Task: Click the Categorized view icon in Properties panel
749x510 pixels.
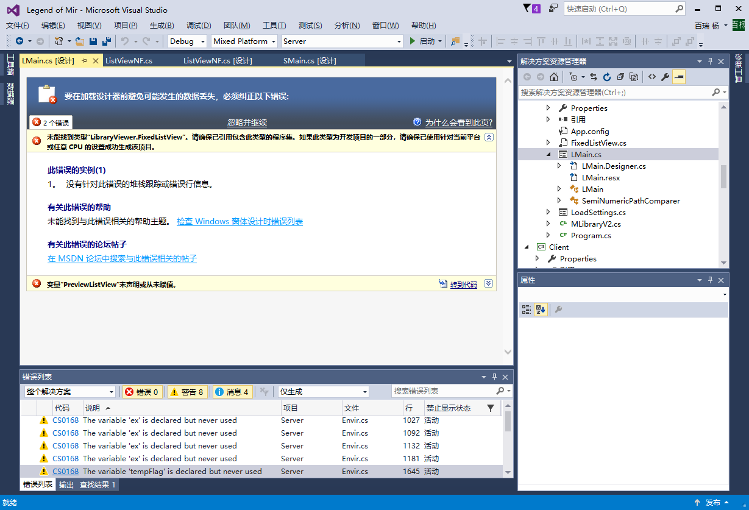Action: 527,310
